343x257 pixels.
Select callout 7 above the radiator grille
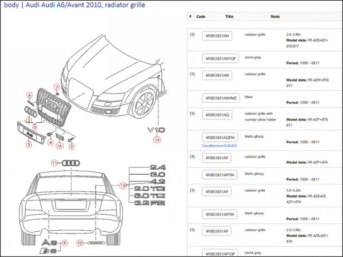click(x=57, y=86)
